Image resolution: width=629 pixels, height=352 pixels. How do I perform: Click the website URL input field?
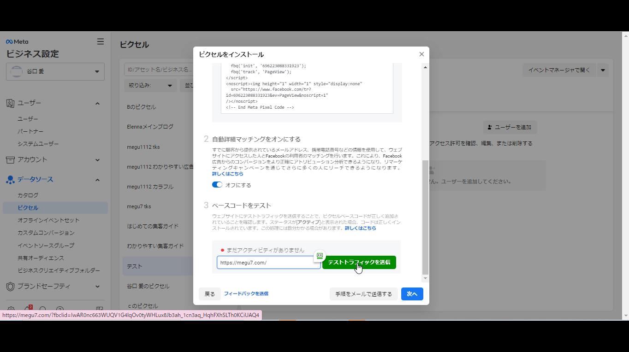(x=269, y=263)
